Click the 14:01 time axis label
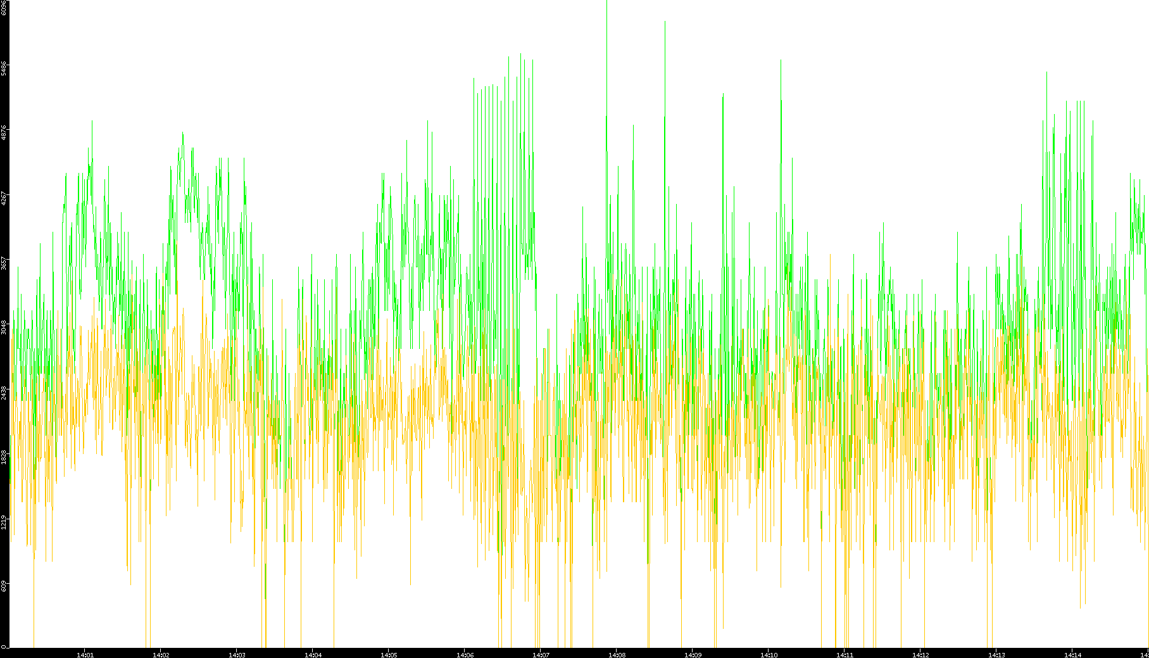The image size is (1149, 658). (x=85, y=655)
